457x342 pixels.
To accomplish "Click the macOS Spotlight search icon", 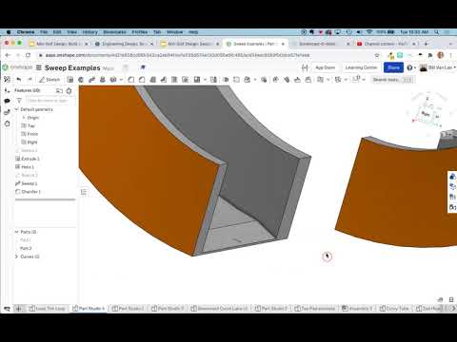I will click(437, 32).
